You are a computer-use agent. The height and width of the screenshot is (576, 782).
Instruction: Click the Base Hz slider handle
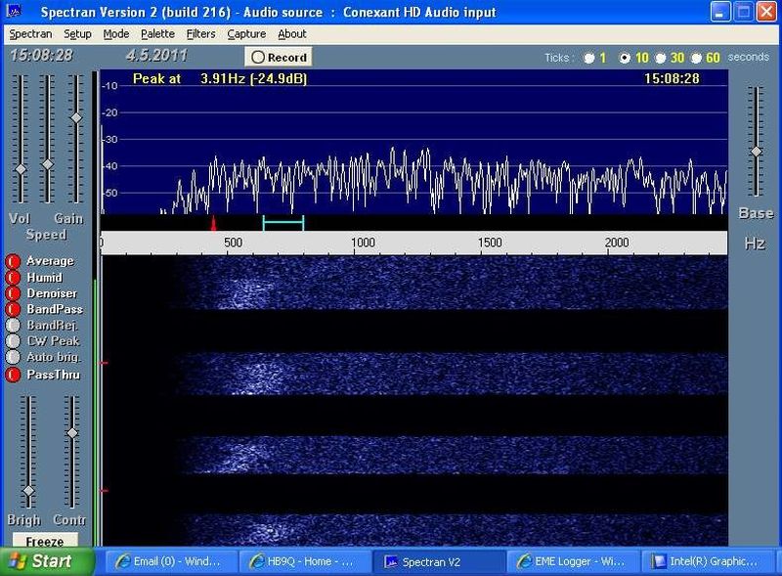[x=757, y=152]
